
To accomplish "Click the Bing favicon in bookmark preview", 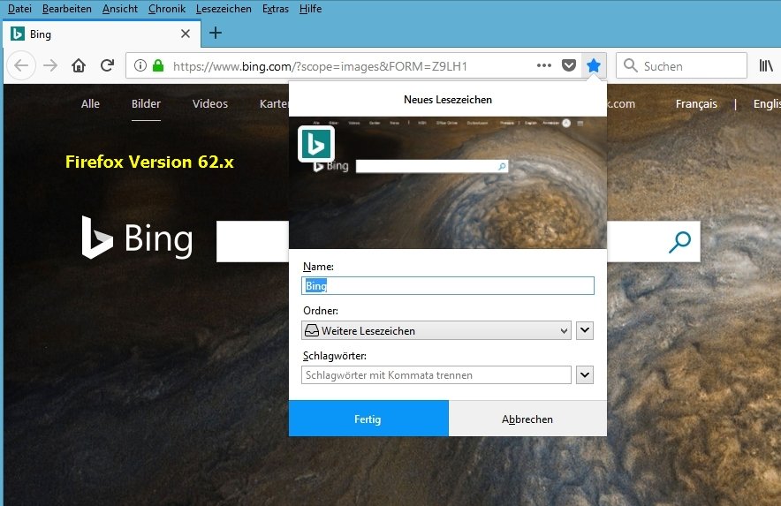I will point(315,144).
